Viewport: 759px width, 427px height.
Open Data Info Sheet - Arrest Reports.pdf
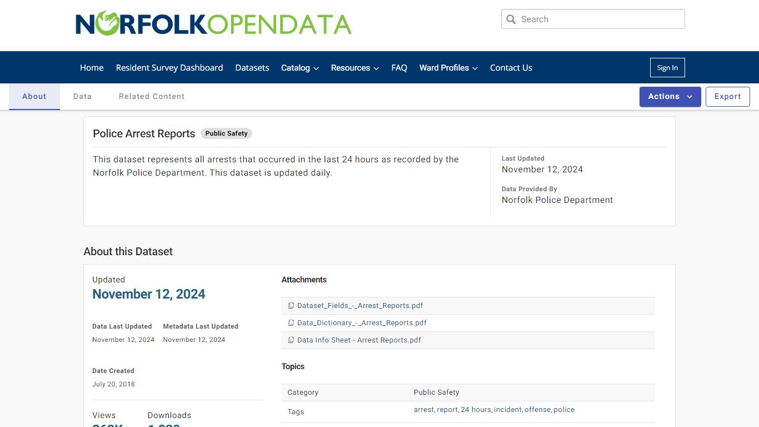coord(359,340)
